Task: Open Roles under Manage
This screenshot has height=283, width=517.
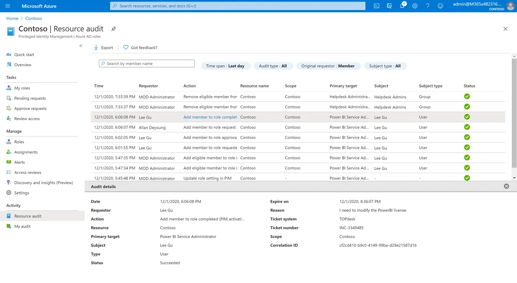Action: pos(19,142)
